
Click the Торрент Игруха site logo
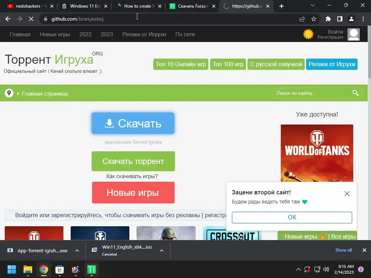coord(54,59)
